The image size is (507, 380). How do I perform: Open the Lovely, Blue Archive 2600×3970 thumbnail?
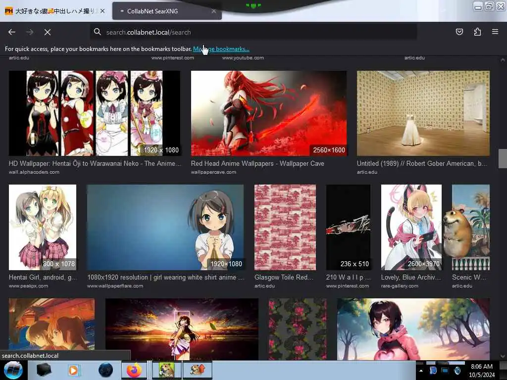point(411,227)
